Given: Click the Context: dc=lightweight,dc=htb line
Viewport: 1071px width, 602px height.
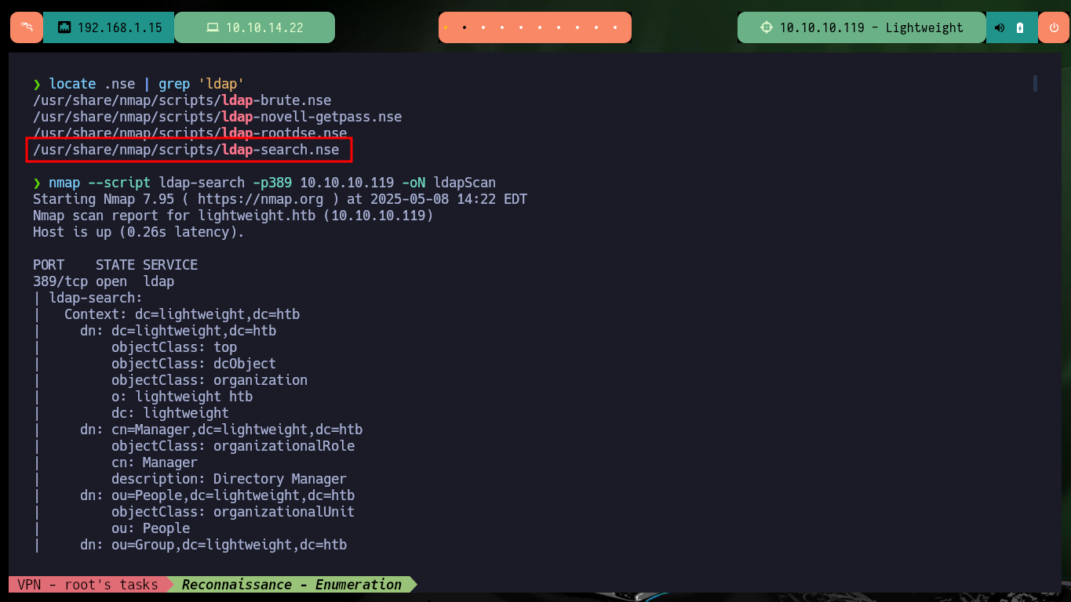Looking at the screenshot, I should pos(182,314).
